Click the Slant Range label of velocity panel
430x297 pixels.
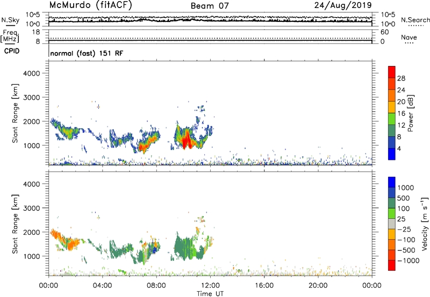pos(15,224)
